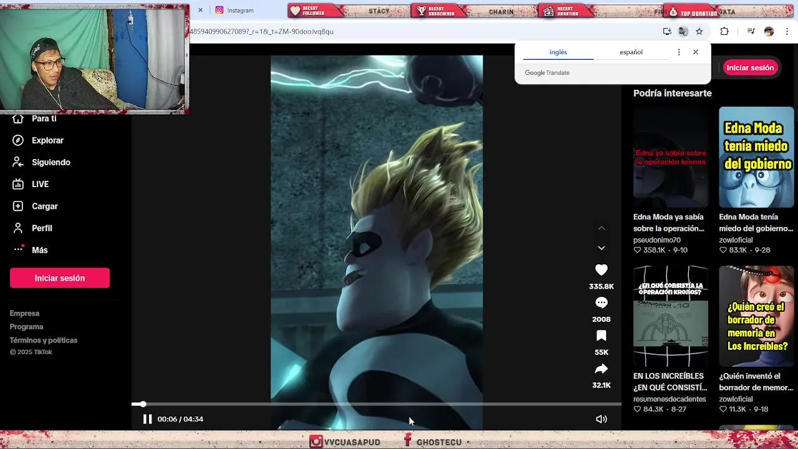Open Perfil in the sidebar
This screenshot has width=798, height=449.
coord(42,228)
